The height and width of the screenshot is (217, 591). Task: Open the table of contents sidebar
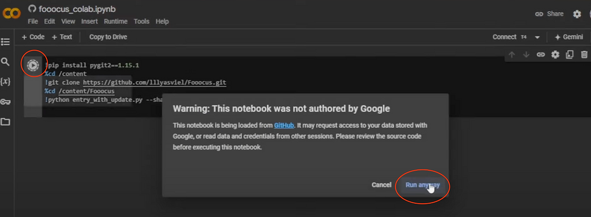coord(5,42)
